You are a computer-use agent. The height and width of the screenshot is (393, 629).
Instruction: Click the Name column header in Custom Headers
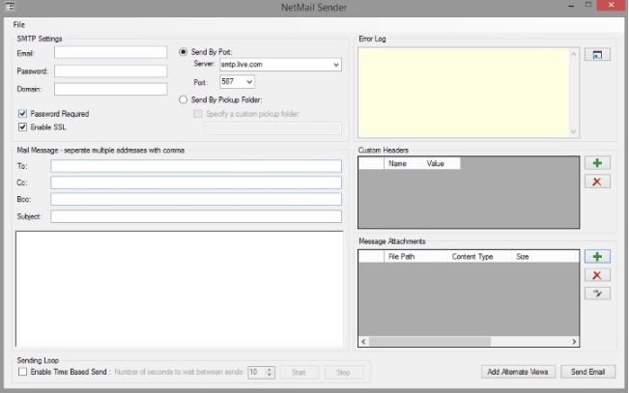point(402,163)
